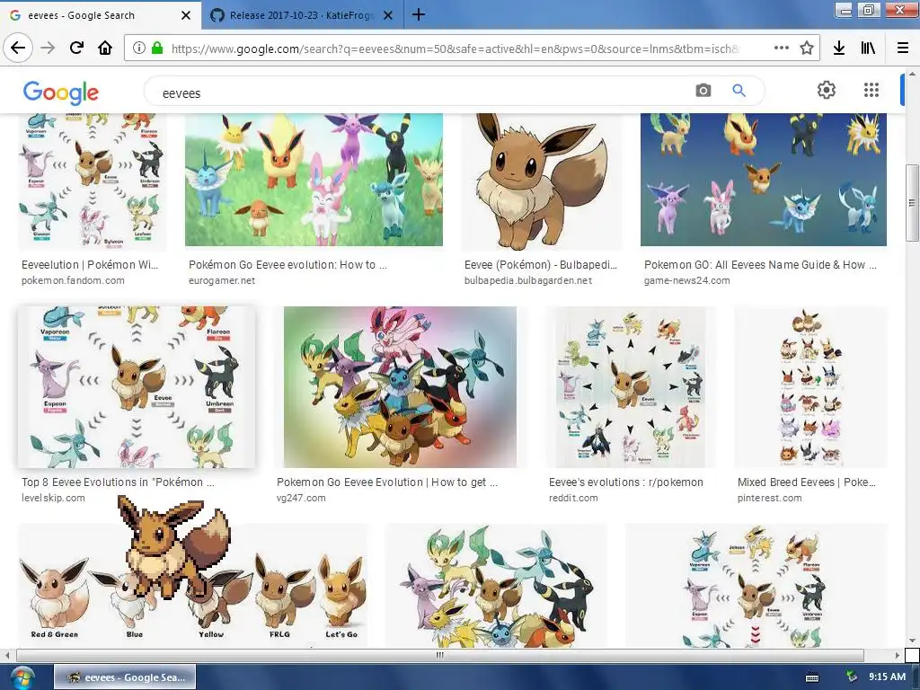Click the horizontal scrollbar right arrow

point(898,655)
